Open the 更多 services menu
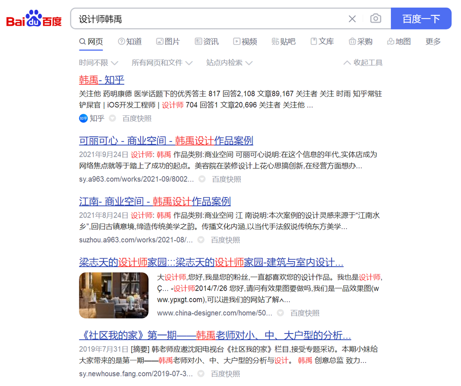 click(433, 41)
